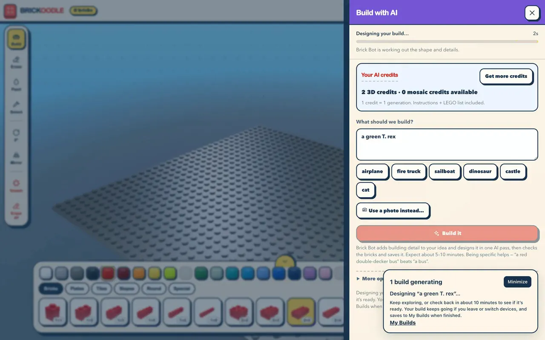Image resolution: width=545 pixels, height=340 pixels.
Task: Click the Mirror tool in left toolbar
Action: pyautogui.click(x=16, y=158)
